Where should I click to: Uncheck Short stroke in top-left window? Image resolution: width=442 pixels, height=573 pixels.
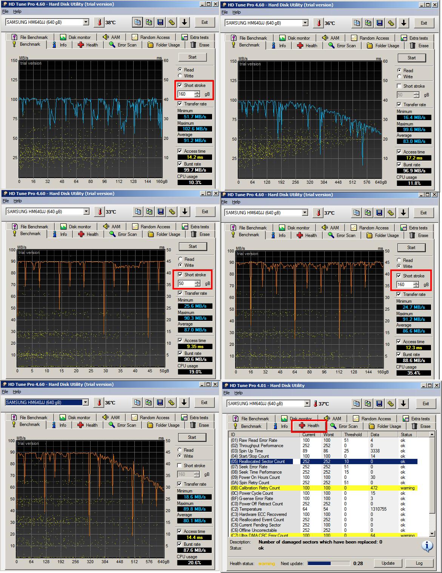click(180, 85)
